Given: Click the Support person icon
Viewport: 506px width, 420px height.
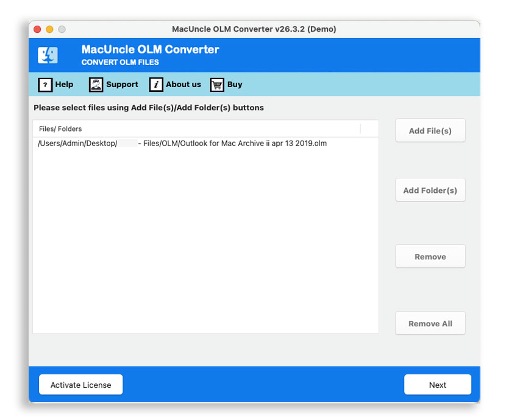Looking at the screenshot, I should click(96, 85).
